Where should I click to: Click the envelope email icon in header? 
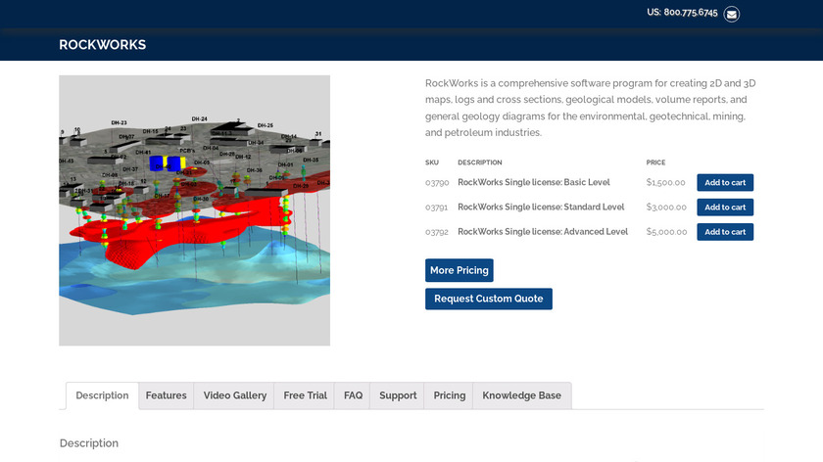(x=731, y=14)
